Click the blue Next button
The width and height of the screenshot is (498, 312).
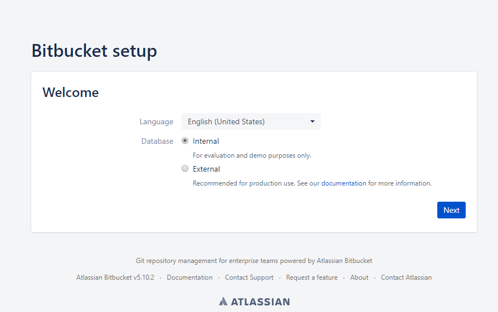click(x=451, y=210)
